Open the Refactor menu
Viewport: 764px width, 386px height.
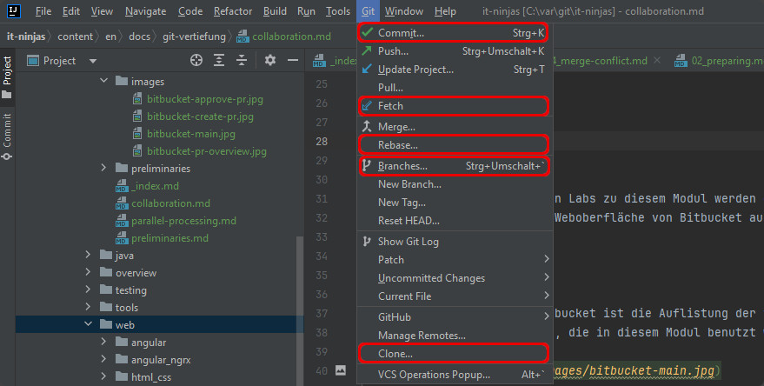coord(232,10)
